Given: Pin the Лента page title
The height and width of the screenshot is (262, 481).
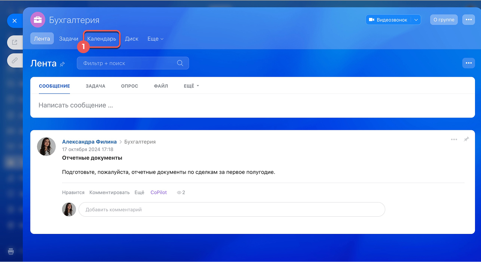Looking at the screenshot, I should click(62, 64).
